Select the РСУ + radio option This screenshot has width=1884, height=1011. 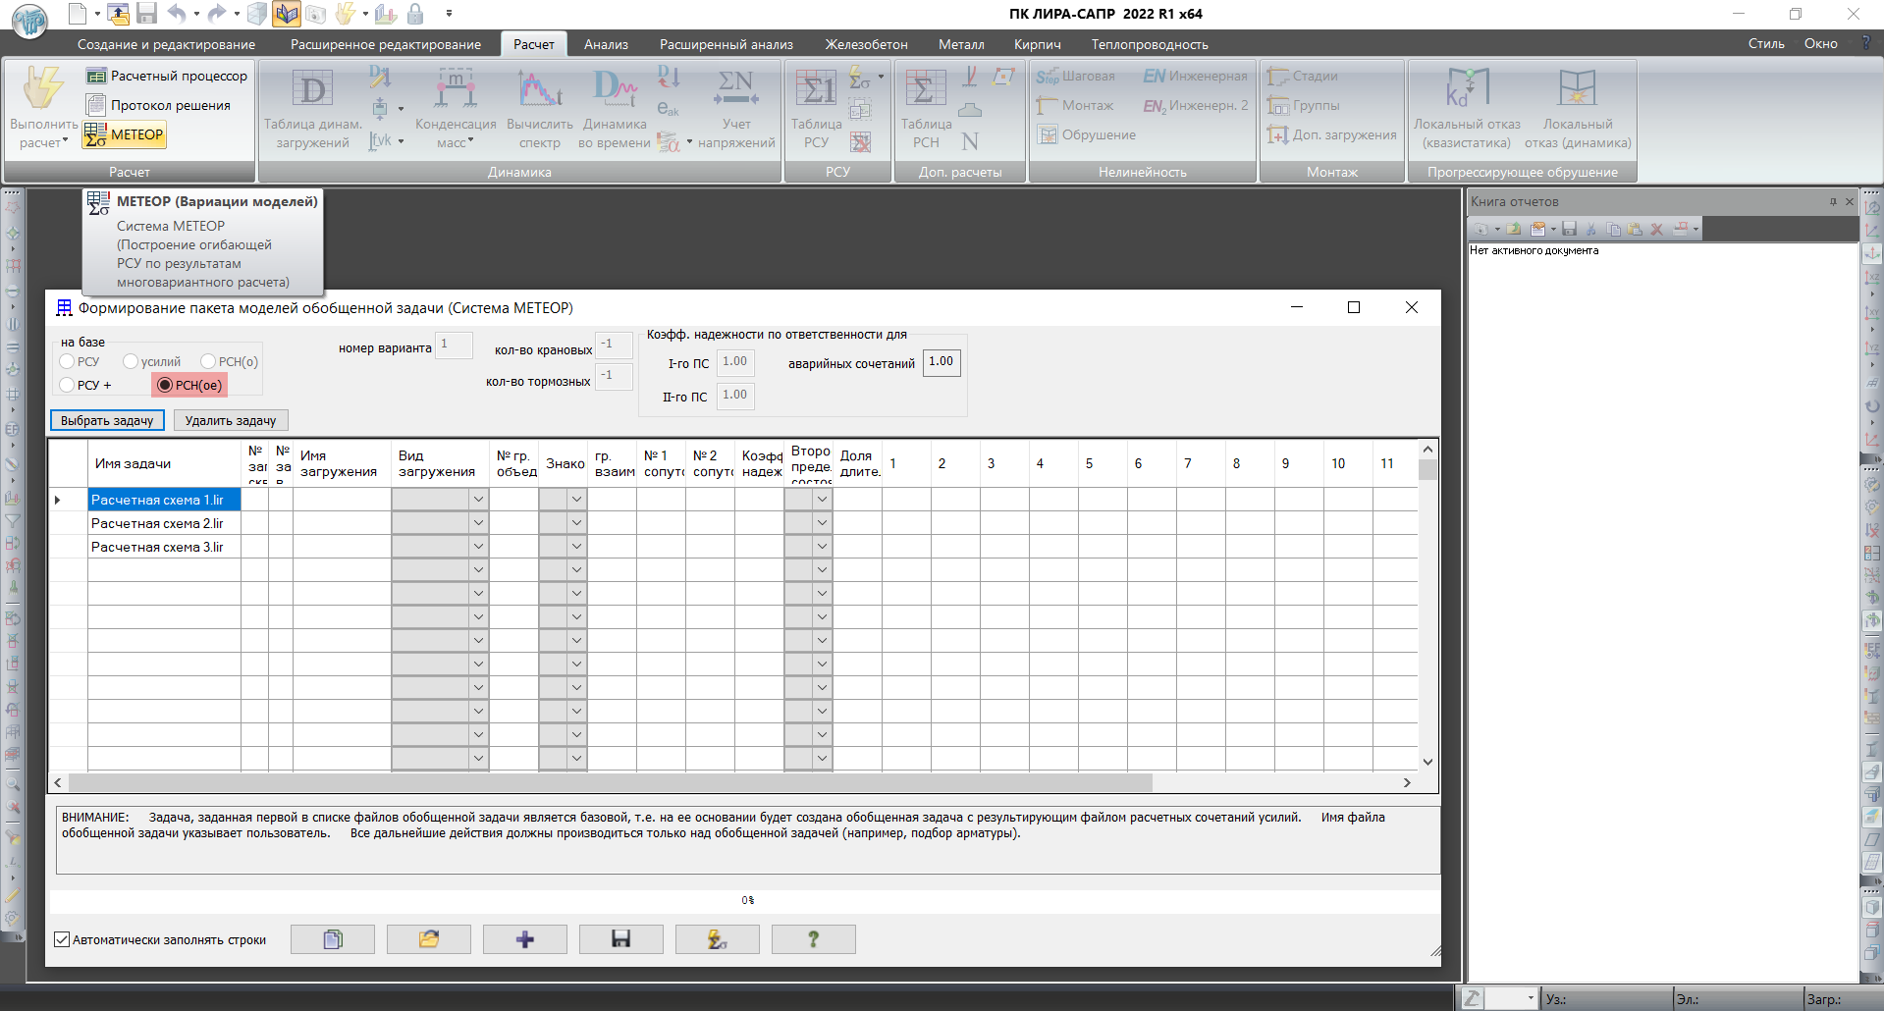pos(68,385)
